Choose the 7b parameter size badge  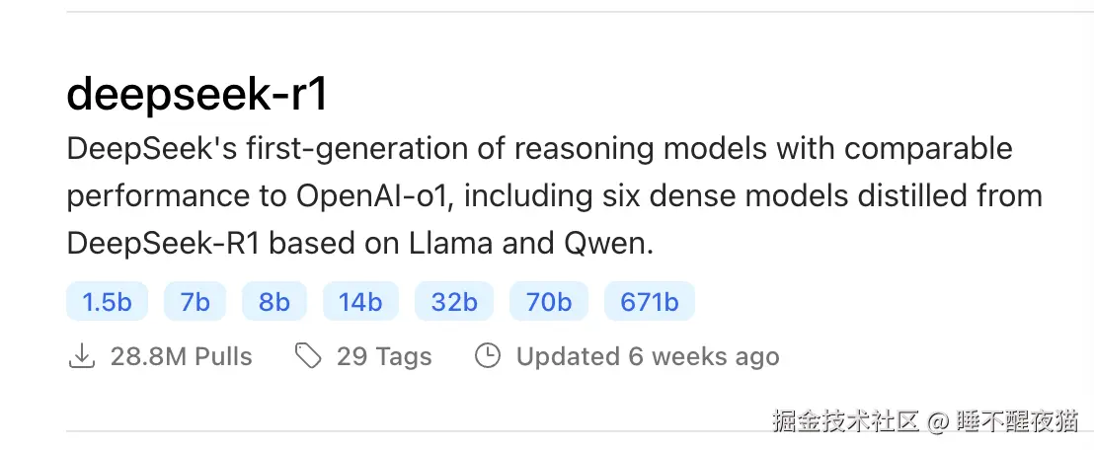[x=195, y=302]
